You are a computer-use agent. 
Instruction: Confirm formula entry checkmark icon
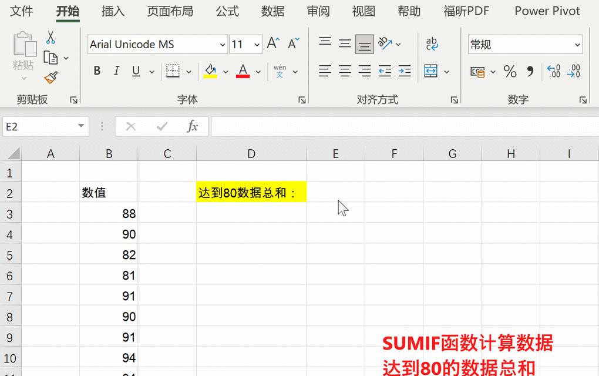pos(162,126)
